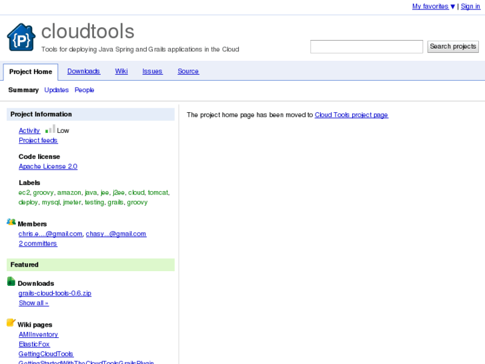
Task: Click the j2ee label
Action: point(119,192)
